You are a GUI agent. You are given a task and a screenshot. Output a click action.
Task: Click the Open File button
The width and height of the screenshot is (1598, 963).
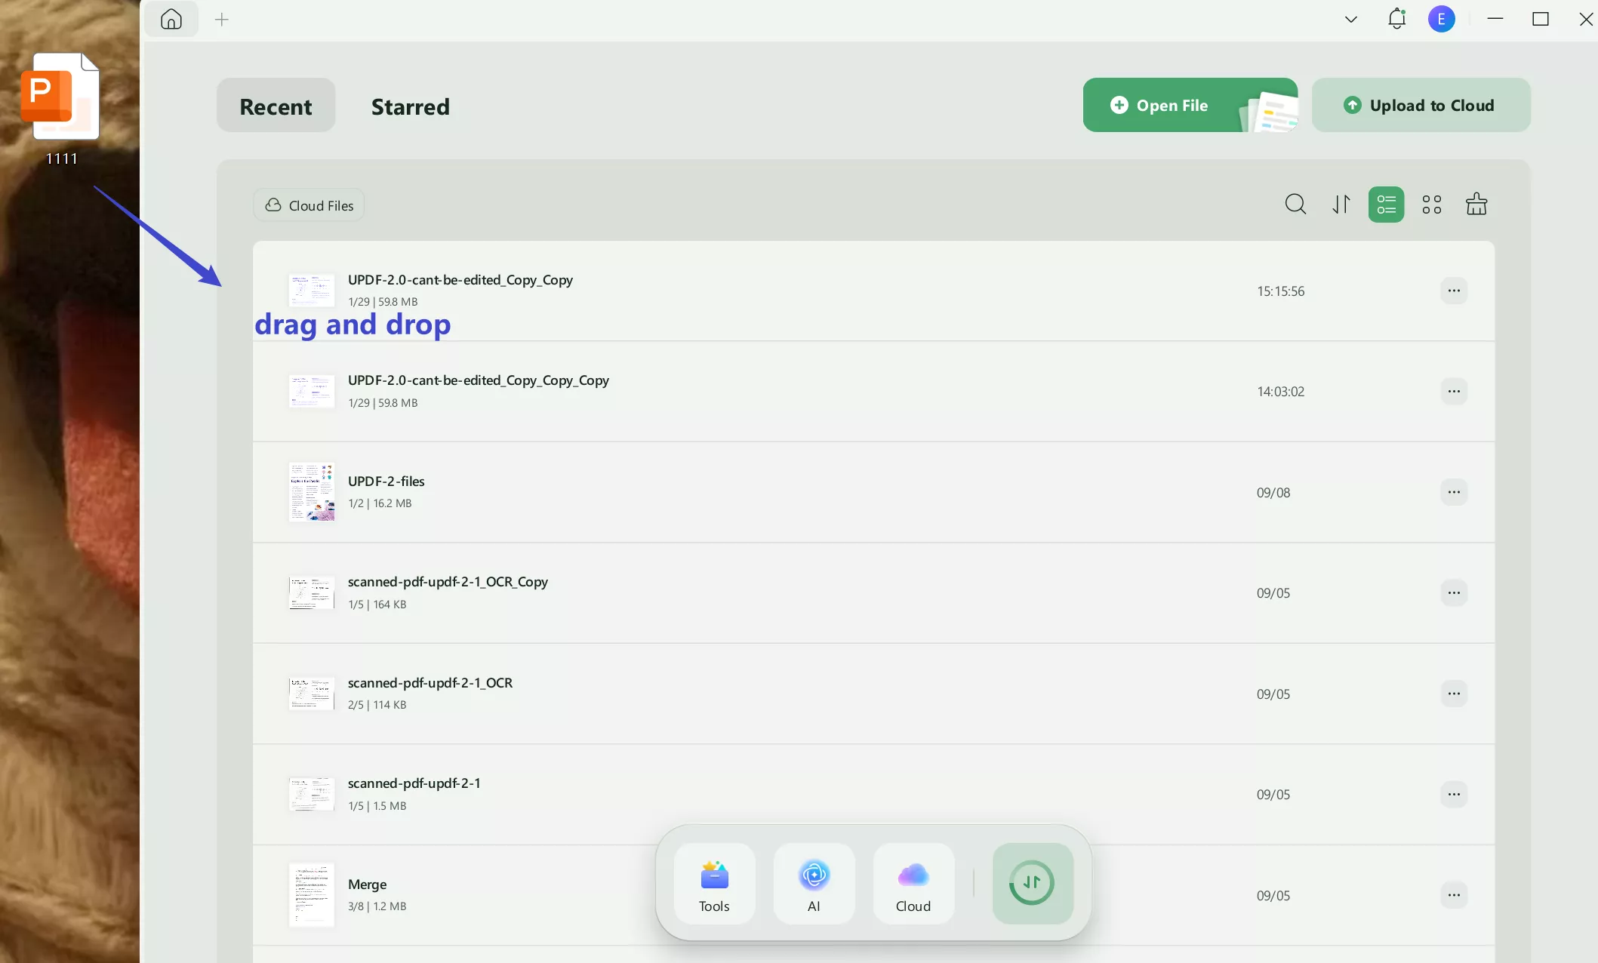pos(1169,105)
